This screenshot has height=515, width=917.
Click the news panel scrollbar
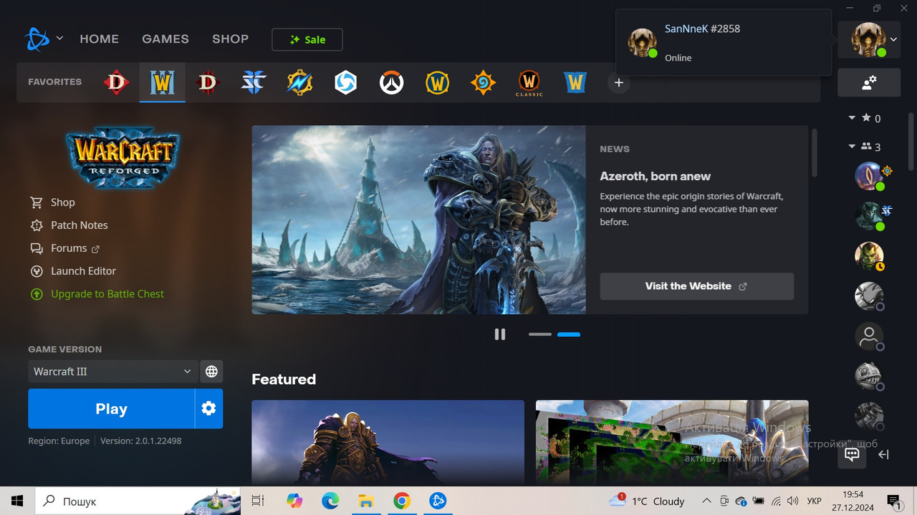click(x=815, y=152)
